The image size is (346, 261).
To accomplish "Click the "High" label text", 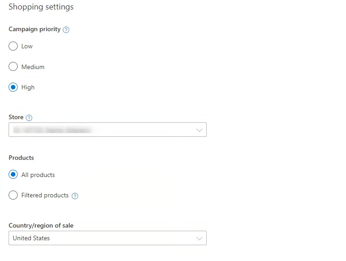I will point(28,88).
